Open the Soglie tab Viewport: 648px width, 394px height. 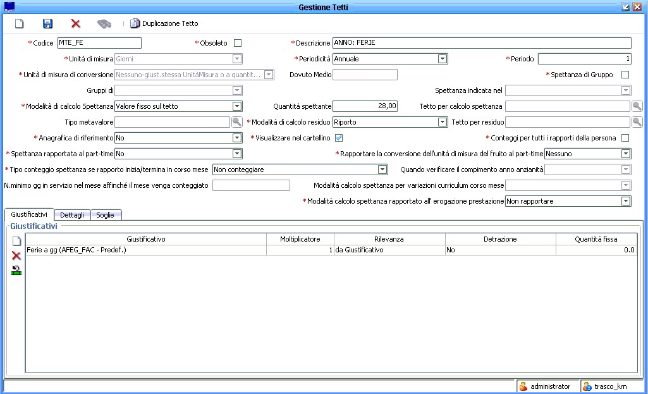[x=105, y=215]
